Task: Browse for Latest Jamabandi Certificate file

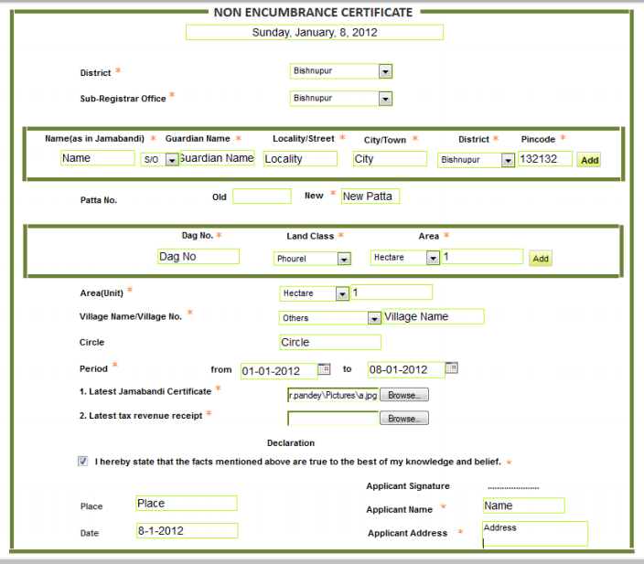Action: pos(404,395)
